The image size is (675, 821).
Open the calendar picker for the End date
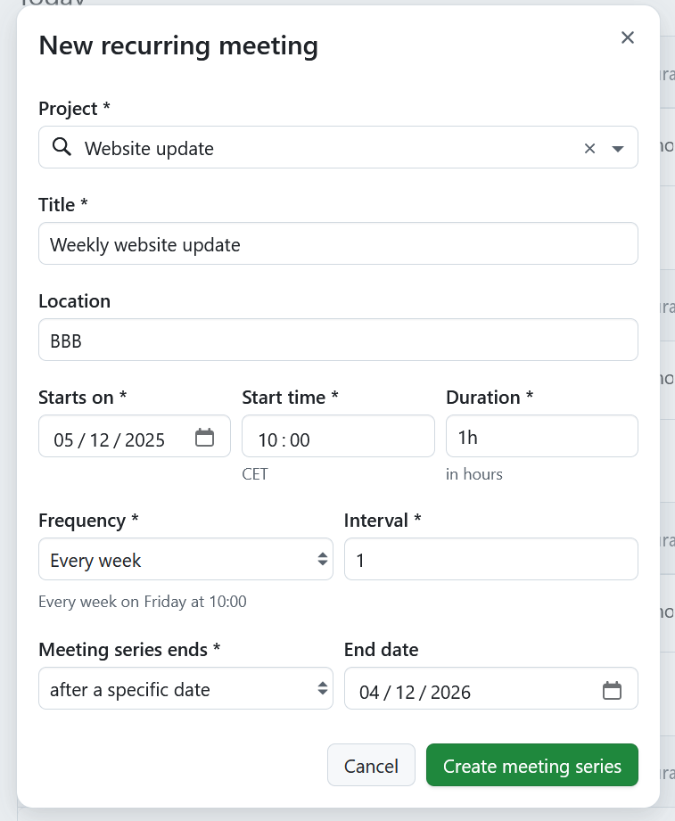point(613,689)
